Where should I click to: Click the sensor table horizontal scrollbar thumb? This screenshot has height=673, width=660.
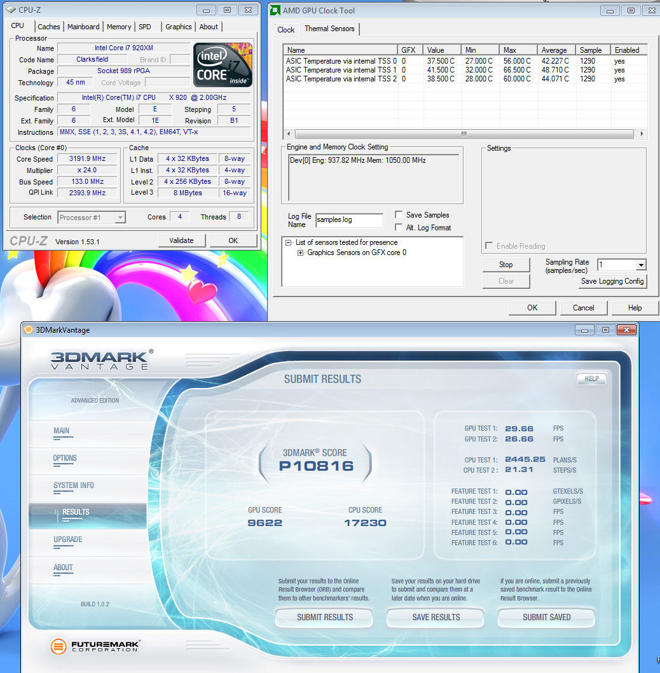click(464, 134)
